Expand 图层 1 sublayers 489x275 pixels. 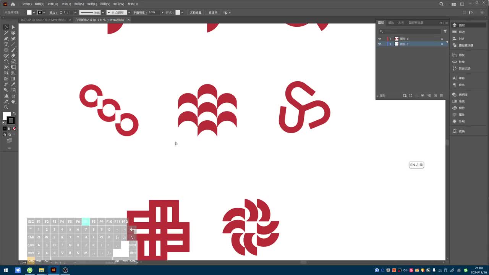[390, 44]
